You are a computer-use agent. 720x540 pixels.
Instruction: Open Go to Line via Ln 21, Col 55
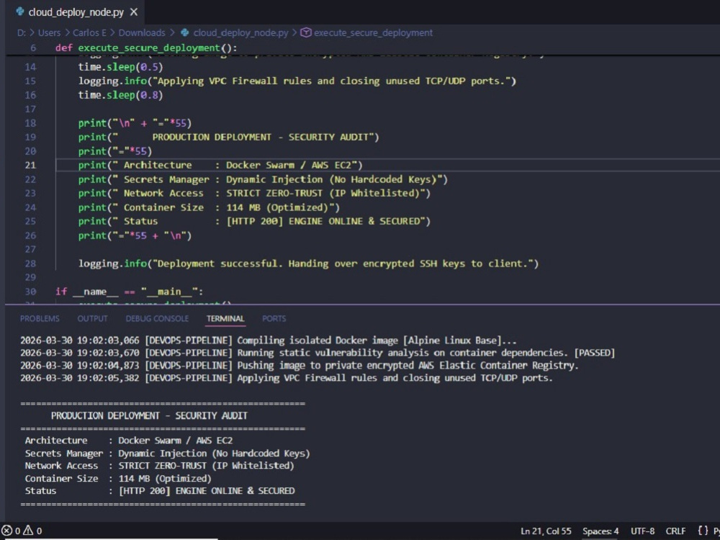[x=546, y=531]
